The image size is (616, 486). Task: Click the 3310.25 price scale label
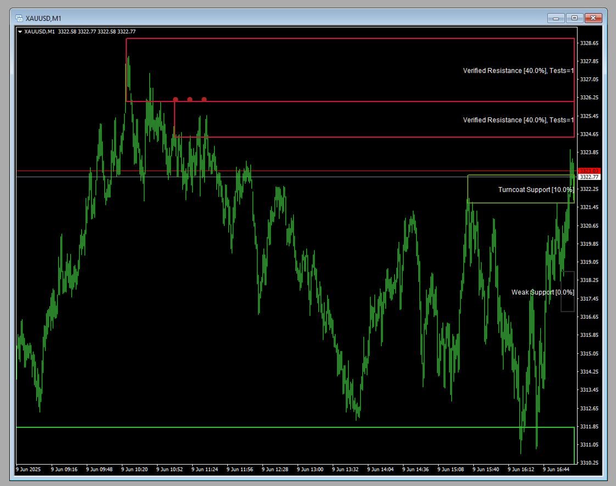tap(588, 462)
